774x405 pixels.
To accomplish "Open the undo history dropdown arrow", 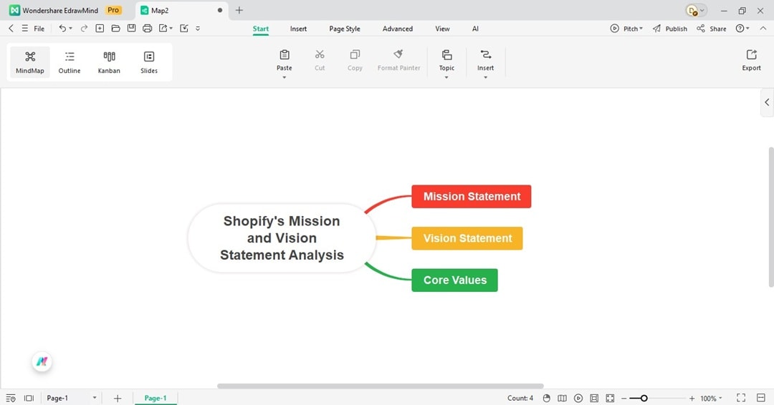I will [x=70, y=29].
